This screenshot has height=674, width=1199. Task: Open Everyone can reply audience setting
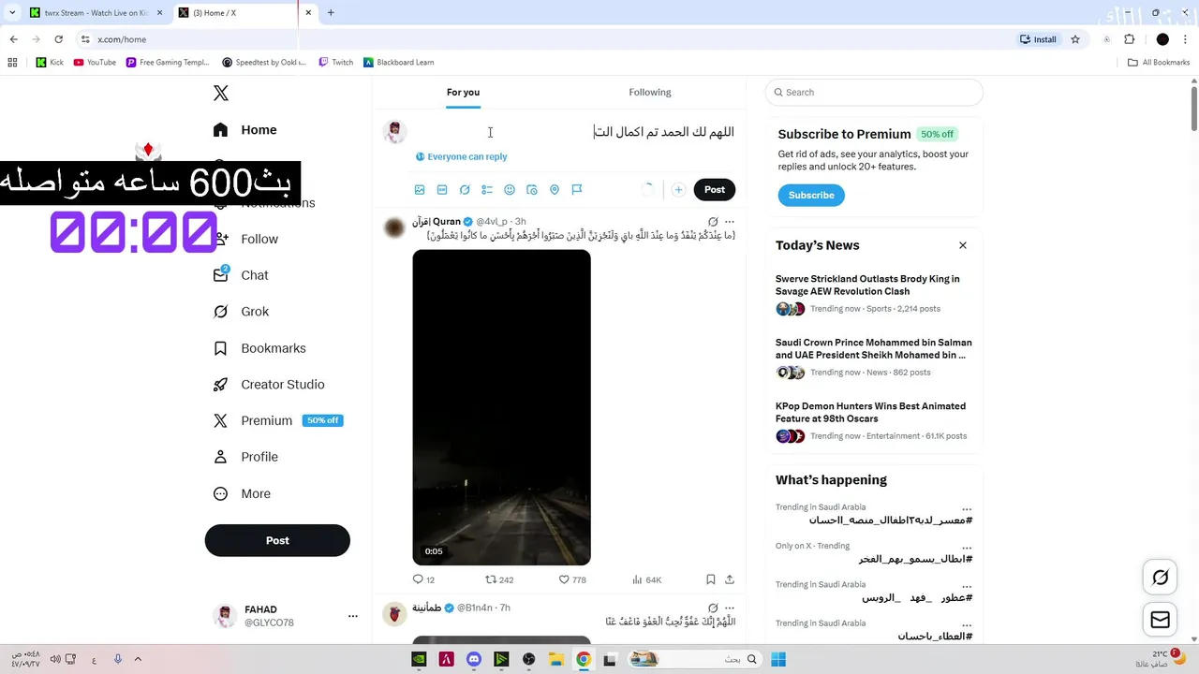(x=462, y=157)
